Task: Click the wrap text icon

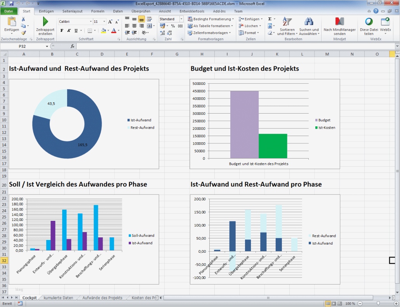Action: [149, 19]
